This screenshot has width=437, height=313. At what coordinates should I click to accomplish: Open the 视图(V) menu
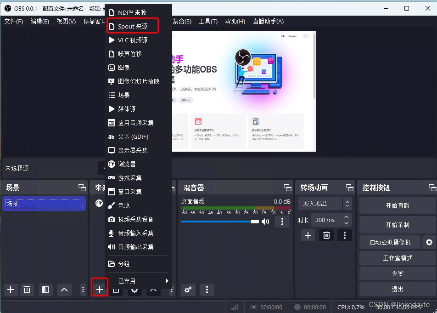pyautogui.click(x=66, y=22)
